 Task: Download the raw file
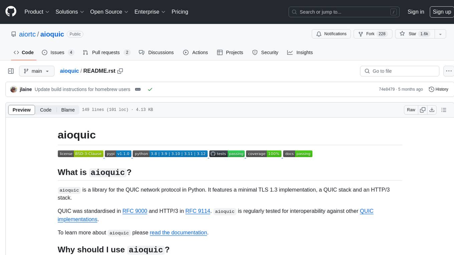(x=432, y=110)
